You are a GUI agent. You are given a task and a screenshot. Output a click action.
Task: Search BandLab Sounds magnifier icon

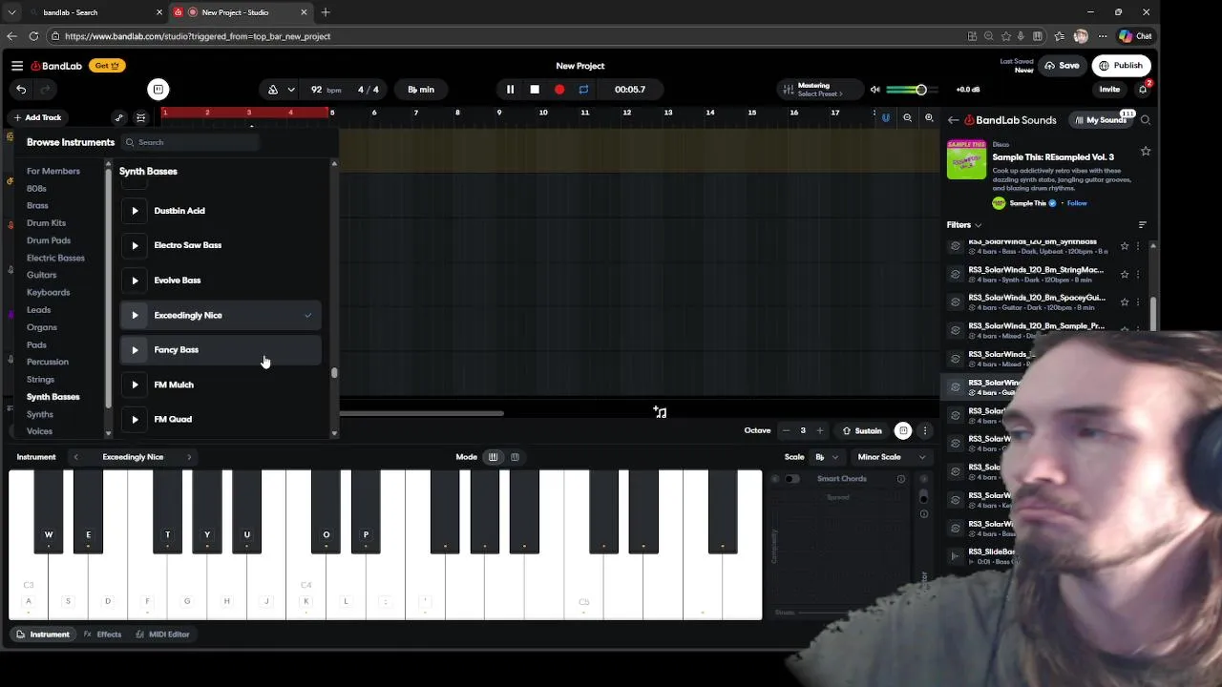[x=1146, y=120]
